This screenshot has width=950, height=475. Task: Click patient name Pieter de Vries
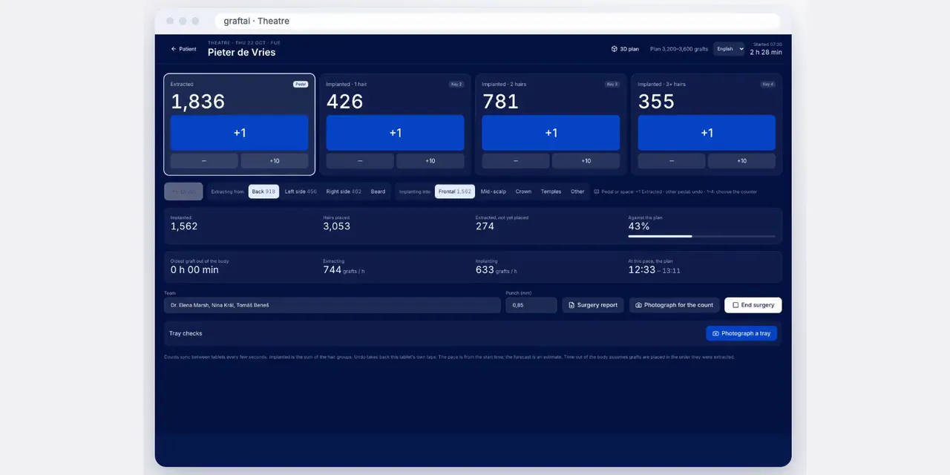tap(241, 53)
